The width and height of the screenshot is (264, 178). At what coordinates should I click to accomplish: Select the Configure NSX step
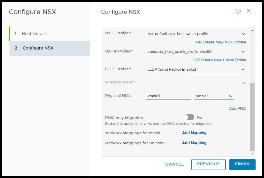[38, 48]
